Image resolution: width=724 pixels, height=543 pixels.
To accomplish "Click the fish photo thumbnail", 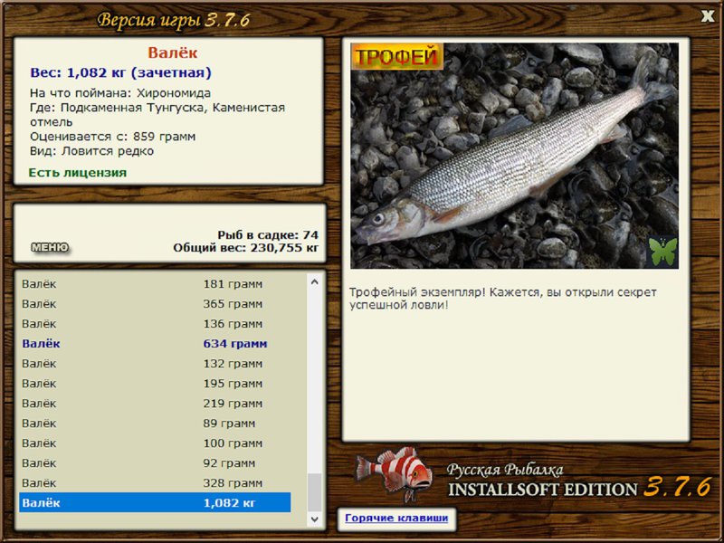I will (514, 156).
